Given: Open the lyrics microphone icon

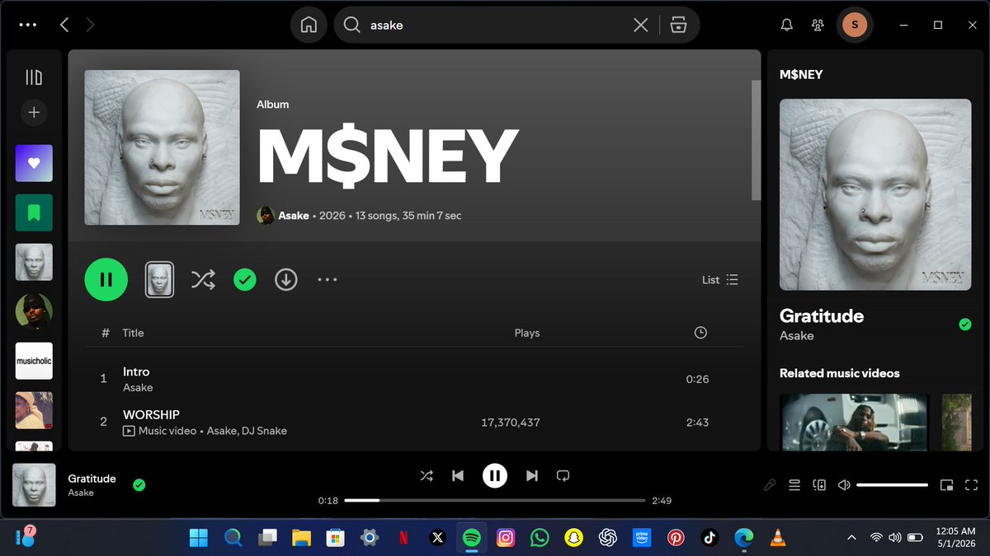Looking at the screenshot, I should tap(770, 485).
